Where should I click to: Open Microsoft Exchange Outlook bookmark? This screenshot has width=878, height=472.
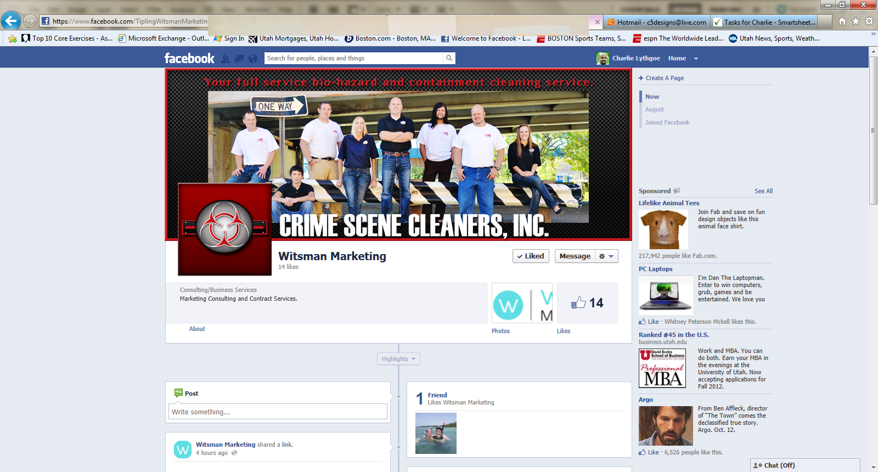tap(164, 38)
